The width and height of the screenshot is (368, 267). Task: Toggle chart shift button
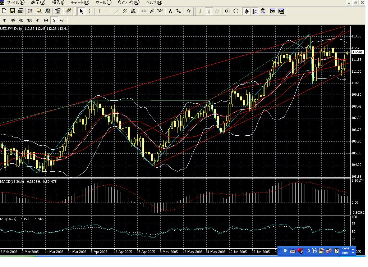255,11
